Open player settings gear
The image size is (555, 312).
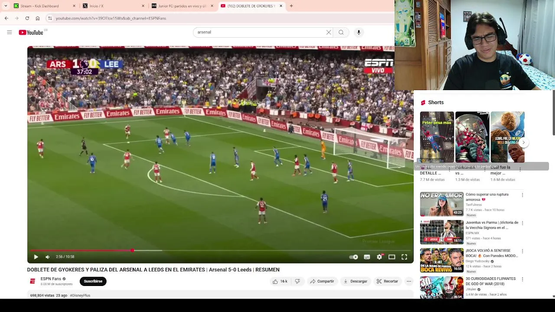(379, 257)
